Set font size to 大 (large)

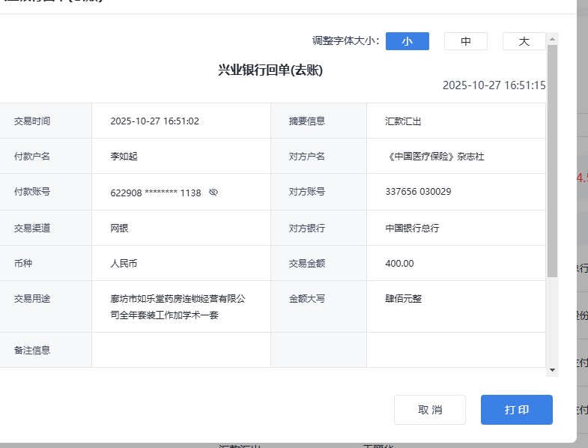[x=524, y=41]
